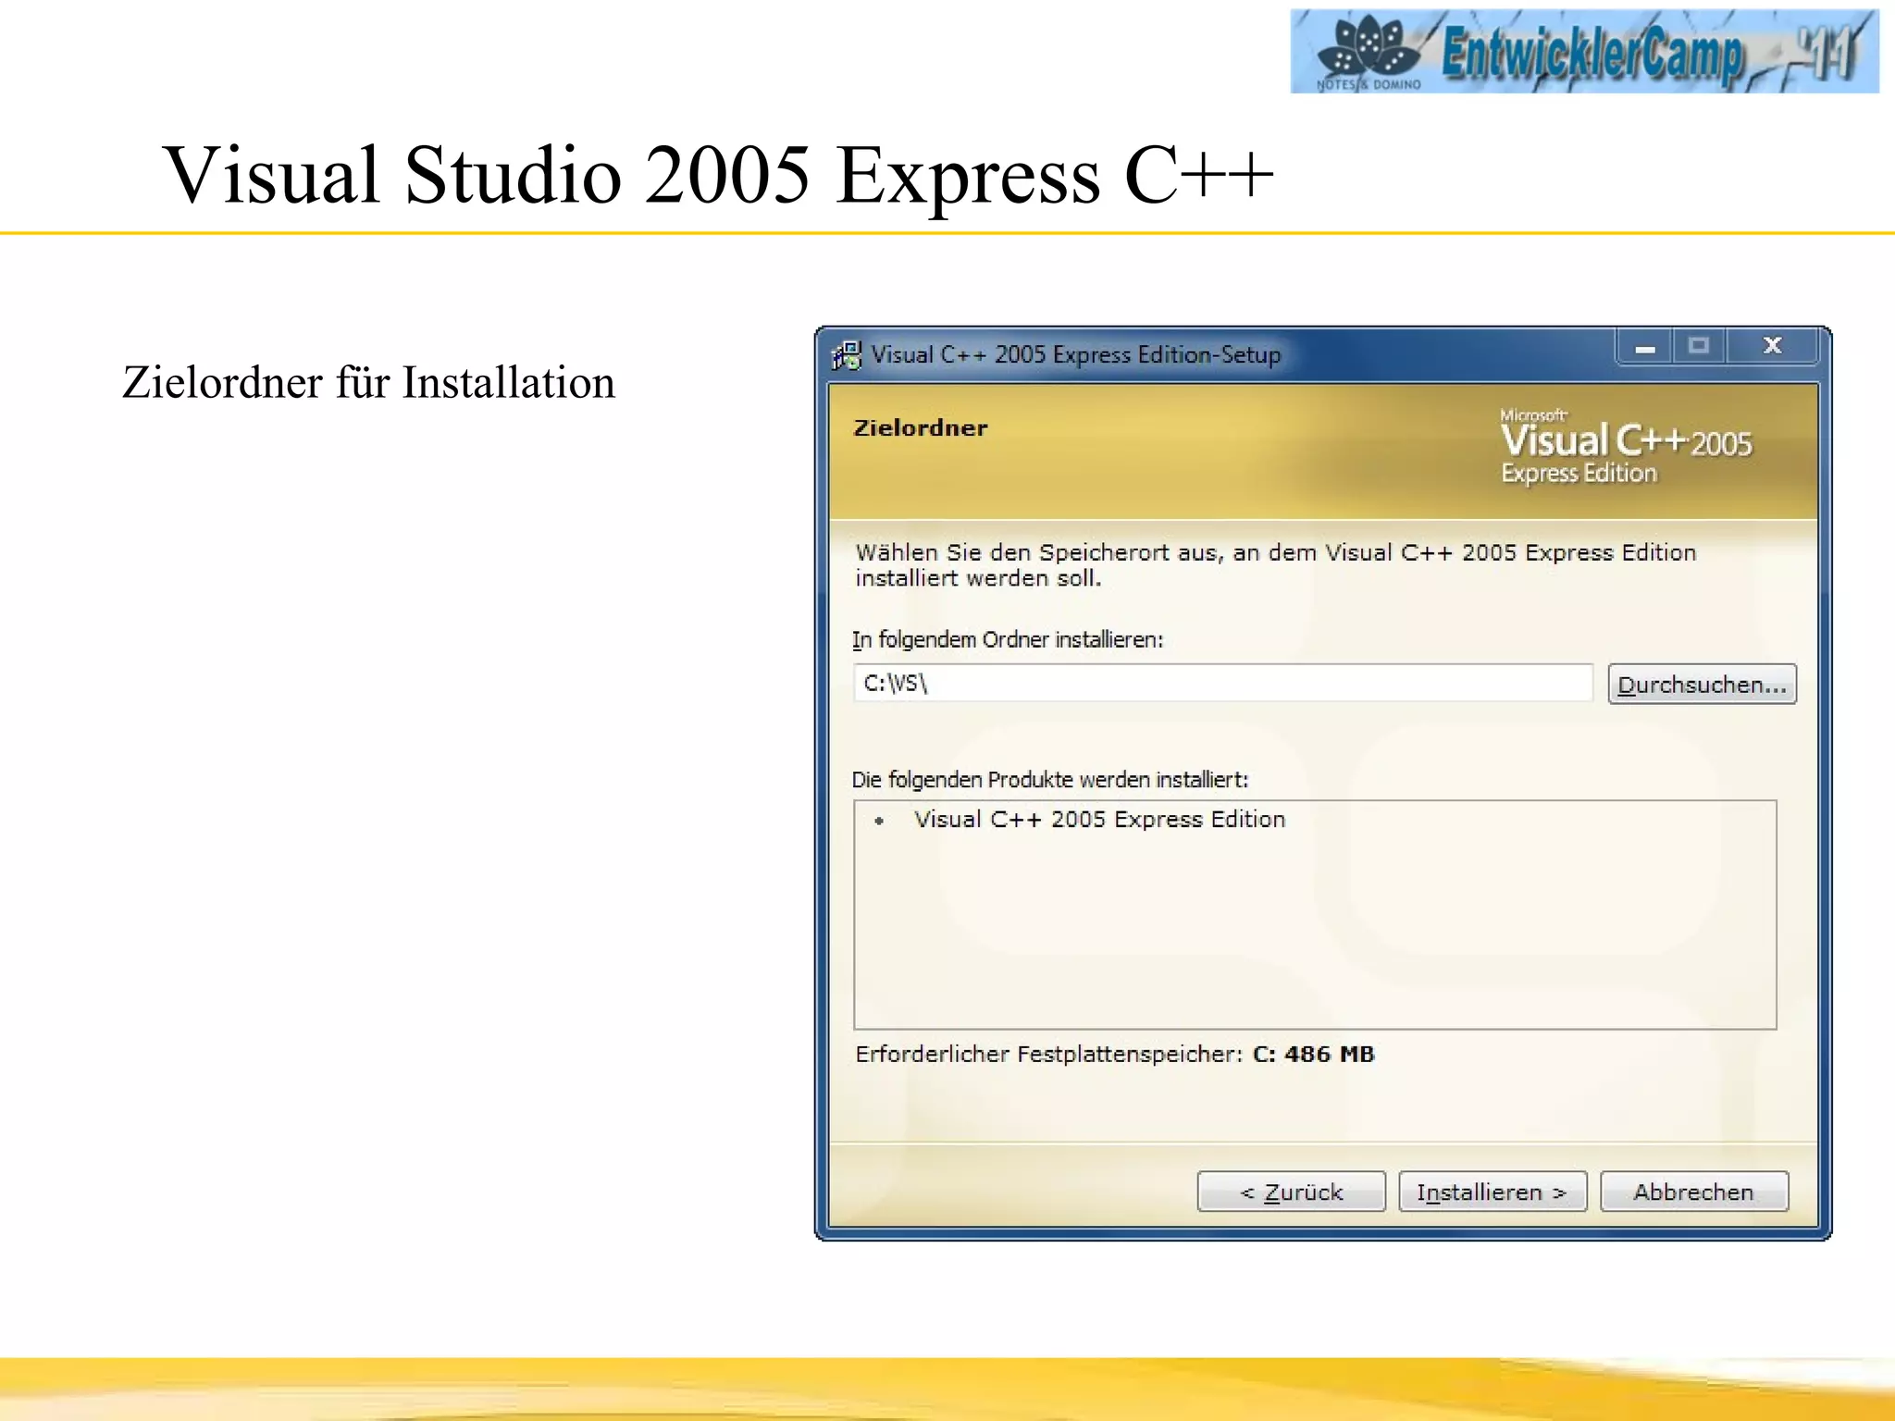Click the 'In folgendem Ordner installieren:' label
Viewport: 1895px width, 1421px height.
pyautogui.click(x=1008, y=639)
